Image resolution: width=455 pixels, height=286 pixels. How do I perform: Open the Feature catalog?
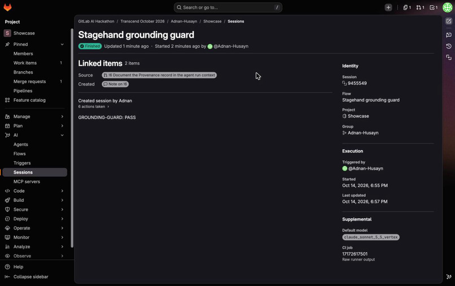(x=34, y=100)
